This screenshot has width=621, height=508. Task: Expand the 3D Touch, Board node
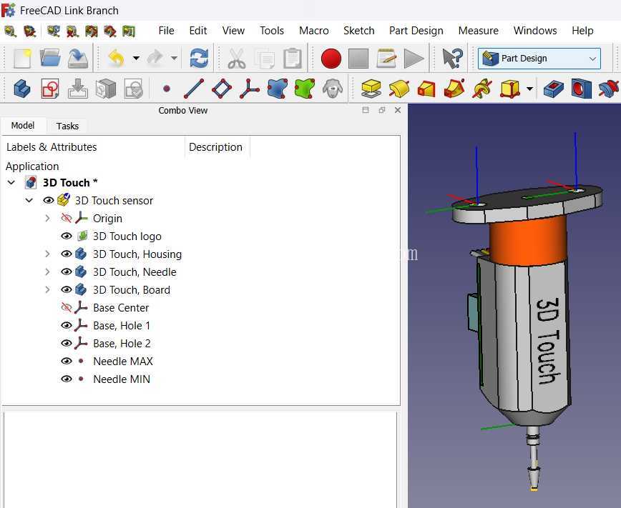(47, 289)
